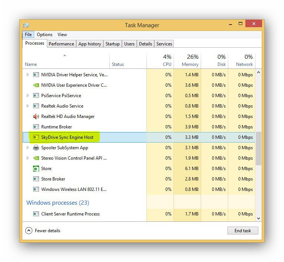Viewport: 284px width, 262px height.
Task: Sort by Network column header
Action: 242,61
